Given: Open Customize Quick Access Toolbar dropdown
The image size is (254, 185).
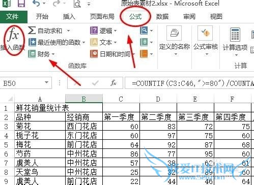Looking at the screenshot, I should click(89, 4).
